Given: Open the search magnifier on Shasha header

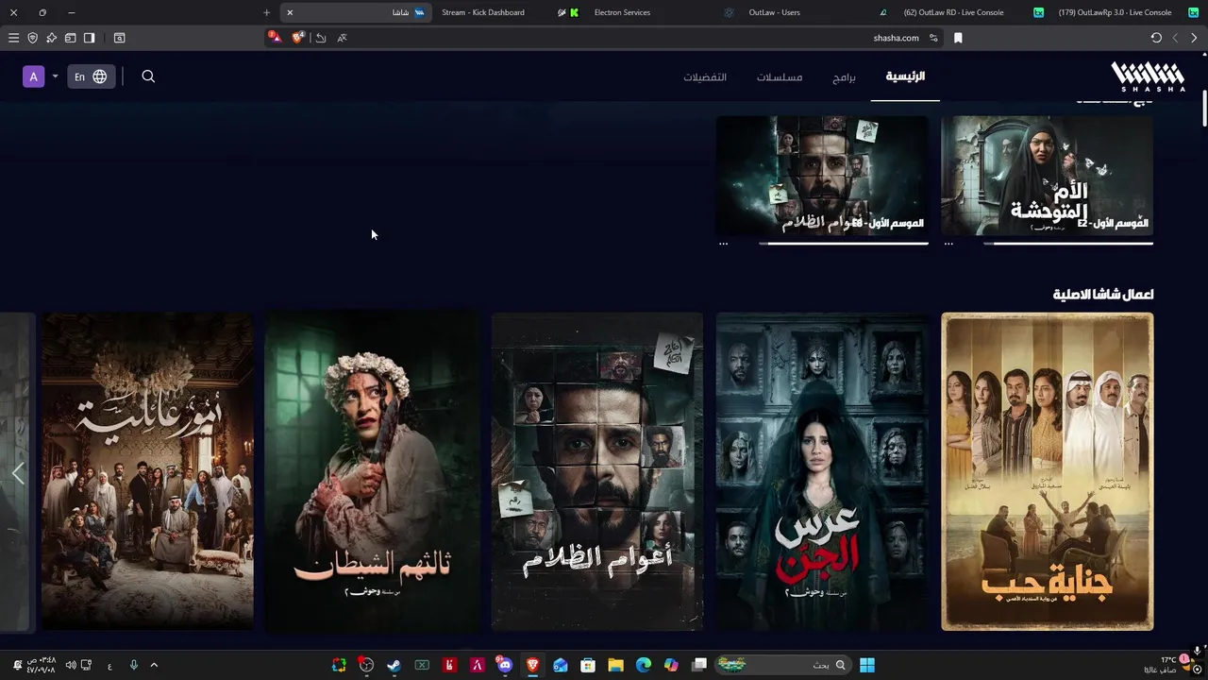Looking at the screenshot, I should click(148, 76).
